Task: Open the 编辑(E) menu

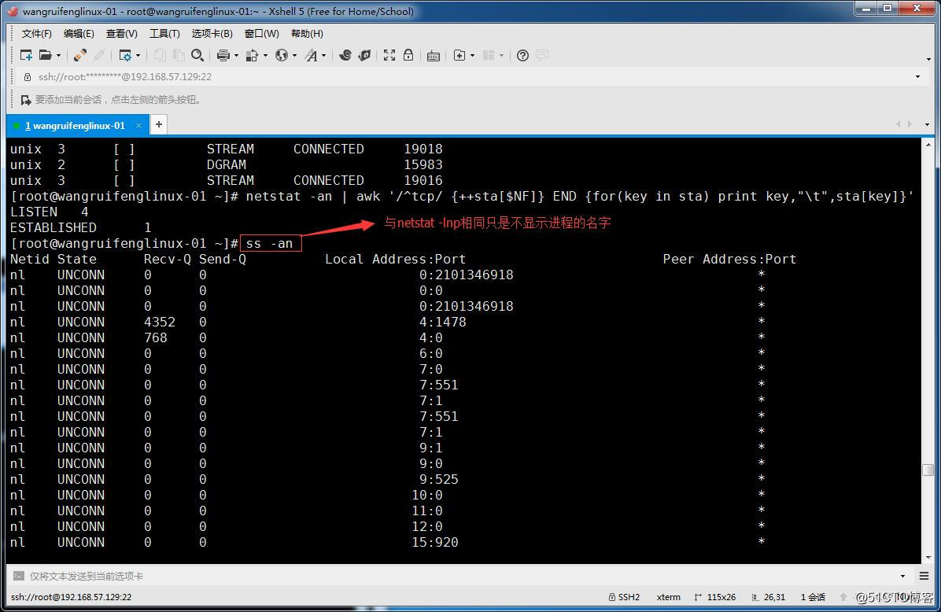Action: pyautogui.click(x=79, y=34)
